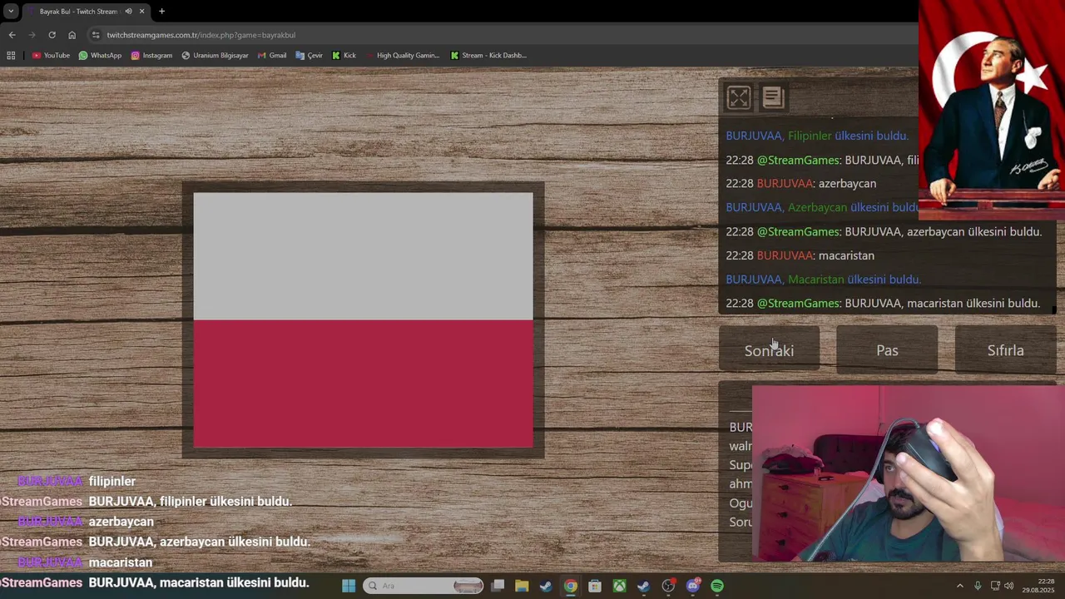1065x599 pixels.
Task: Open Microsoft Store from taskbar
Action: [595, 586]
